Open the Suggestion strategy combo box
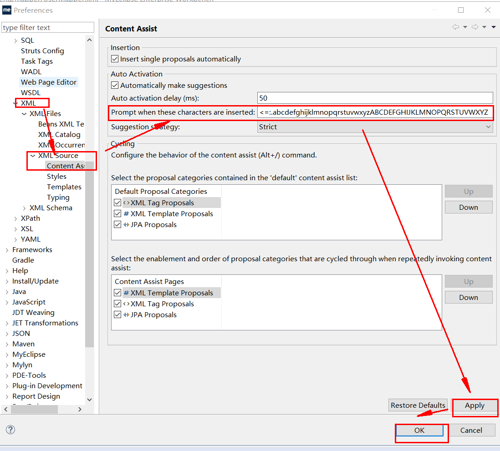 point(375,127)
